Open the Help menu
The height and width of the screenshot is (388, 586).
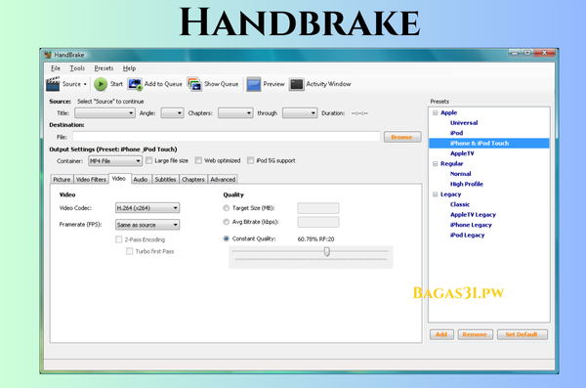tap(129, 68)
